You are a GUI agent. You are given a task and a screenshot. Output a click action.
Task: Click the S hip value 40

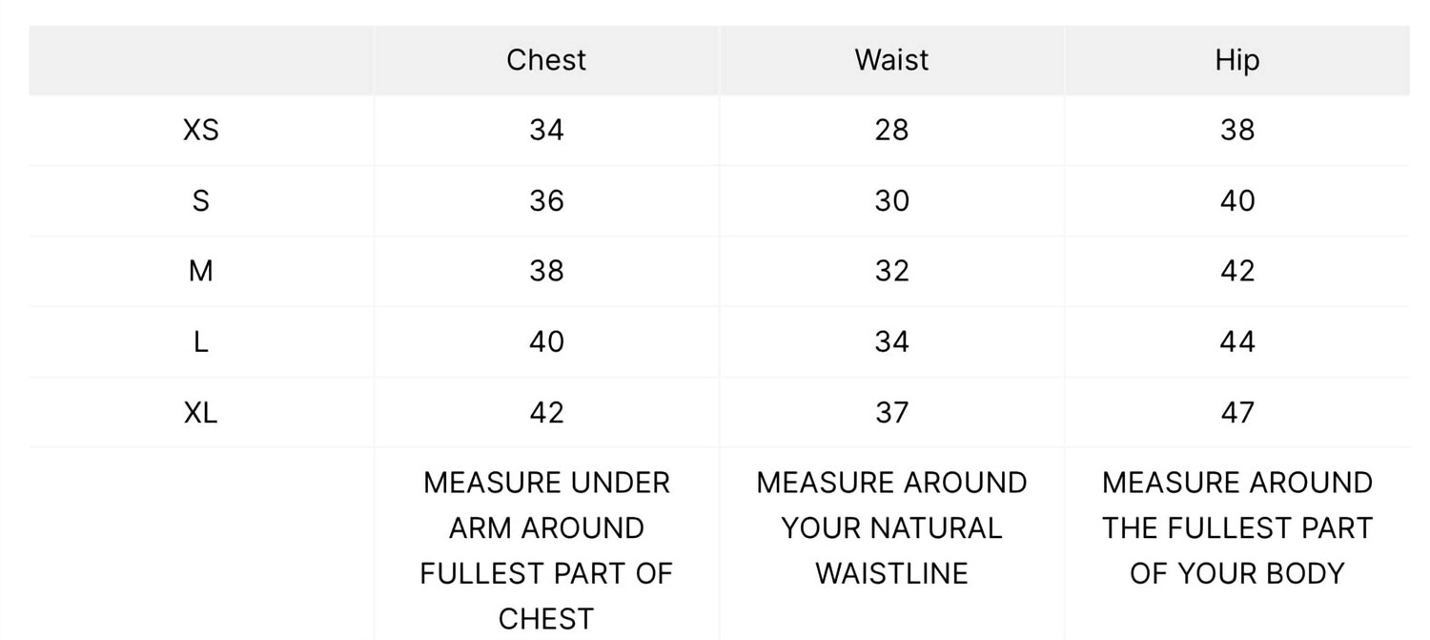tap(1236, 200)
